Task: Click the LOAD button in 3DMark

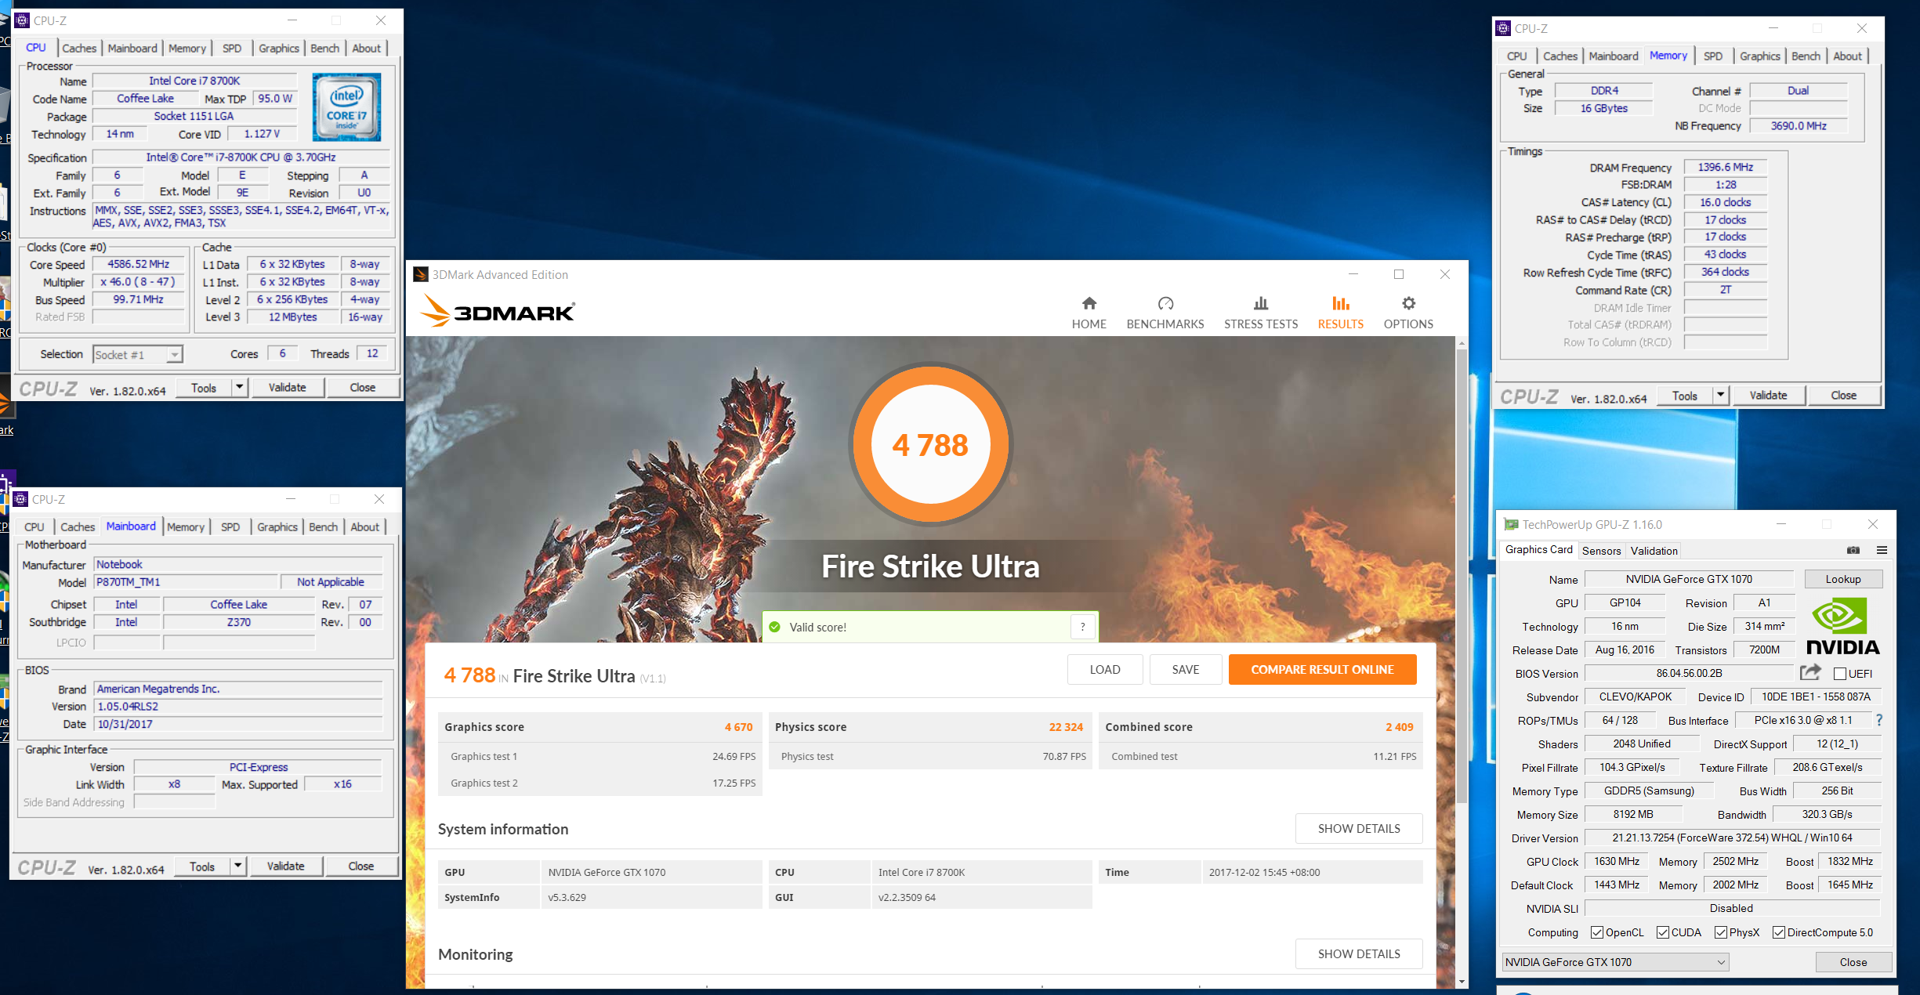Action: point(1104,669)
